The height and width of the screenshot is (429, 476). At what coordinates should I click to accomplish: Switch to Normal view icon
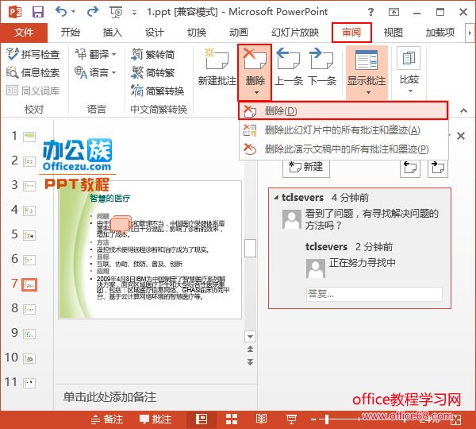[x=202, y=419]
